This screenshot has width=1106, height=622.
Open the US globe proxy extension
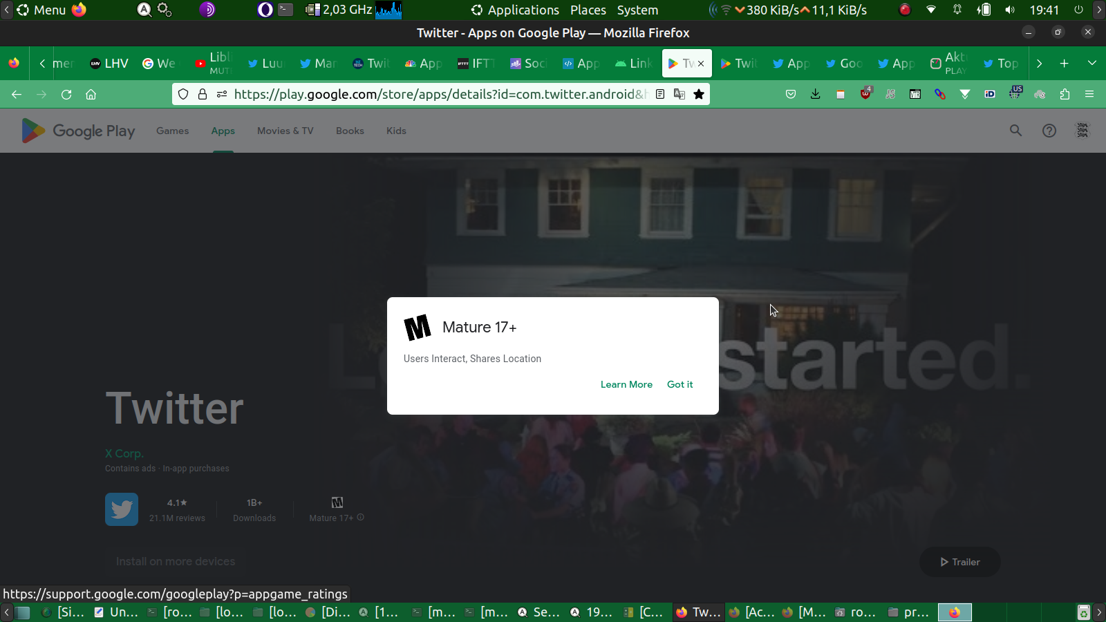point(1015,93)
